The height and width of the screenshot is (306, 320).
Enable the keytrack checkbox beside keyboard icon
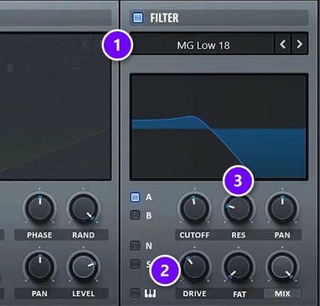tap(135, 293)
